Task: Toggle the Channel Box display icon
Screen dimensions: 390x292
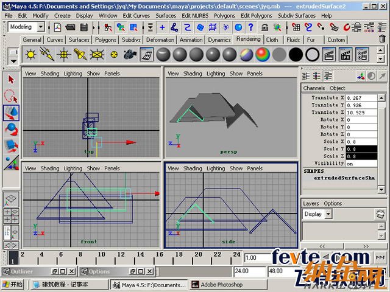Action: (380, 27)
